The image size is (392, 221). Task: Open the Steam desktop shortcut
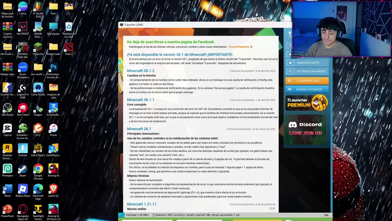pyautogui.click(x=23, y=171)
